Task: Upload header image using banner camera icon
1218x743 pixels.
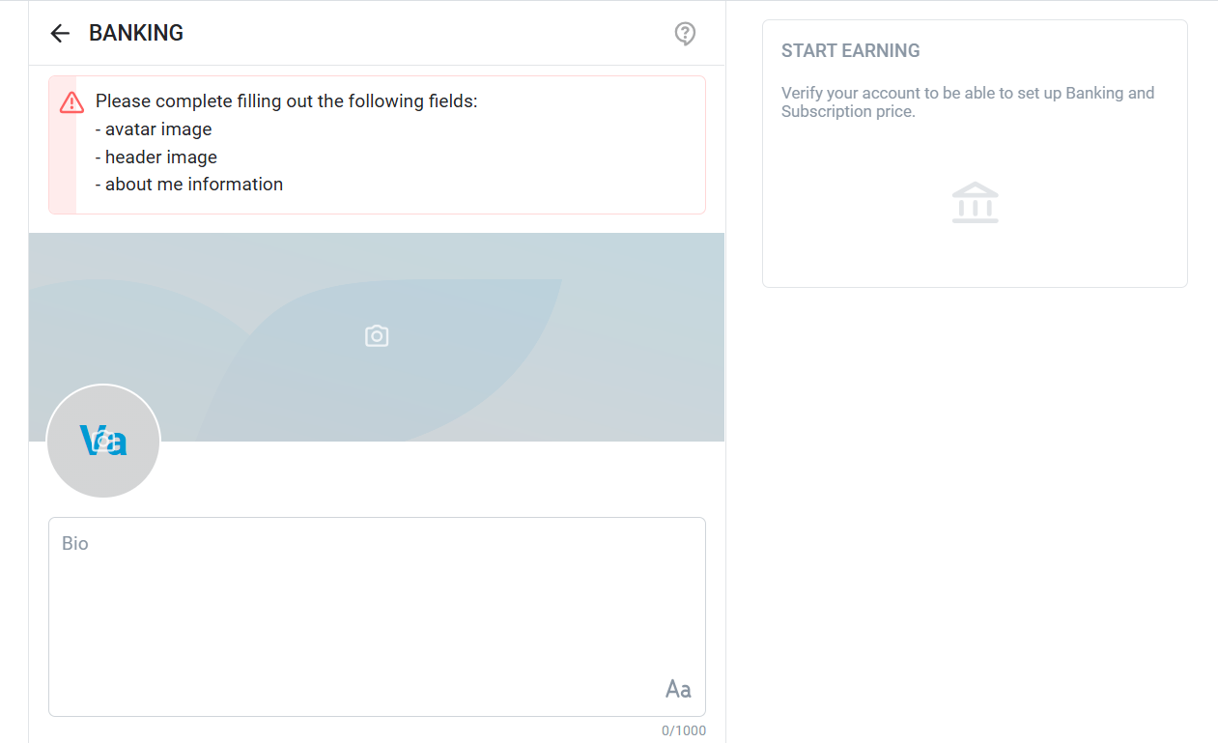Action: tap(377, 336)
